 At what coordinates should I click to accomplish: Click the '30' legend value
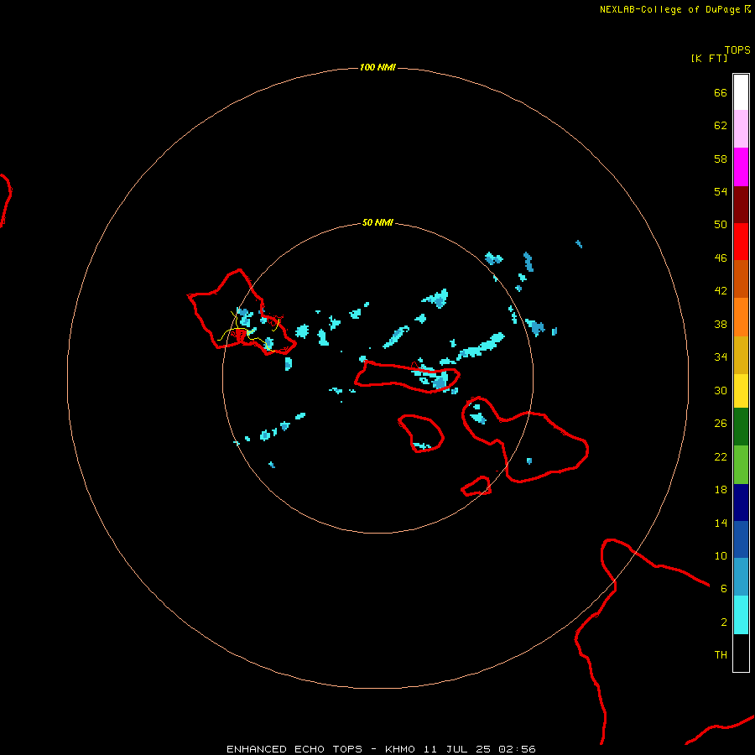point(721,390)
